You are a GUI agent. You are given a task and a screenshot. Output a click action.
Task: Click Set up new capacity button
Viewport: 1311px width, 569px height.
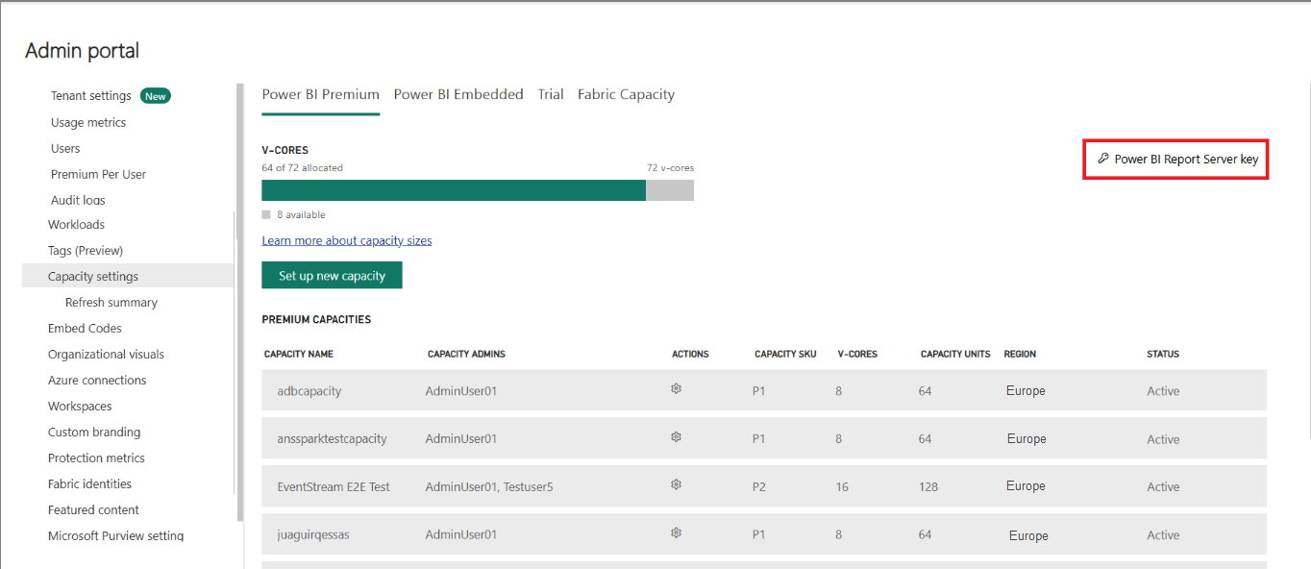[332, 276]
